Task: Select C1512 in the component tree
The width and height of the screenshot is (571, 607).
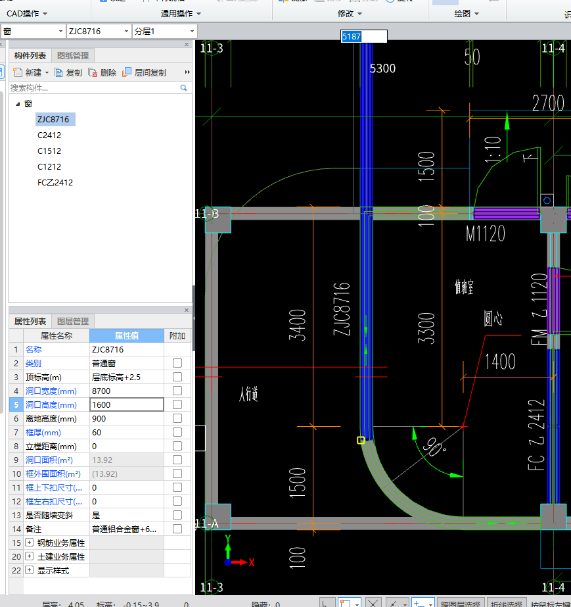Action: 49,151
